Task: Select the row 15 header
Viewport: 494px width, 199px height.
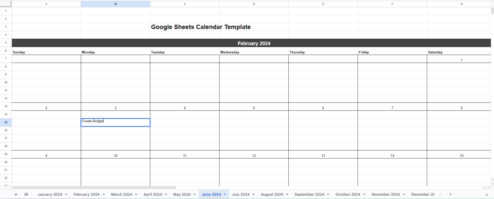Action: click(x=6, y=122)
